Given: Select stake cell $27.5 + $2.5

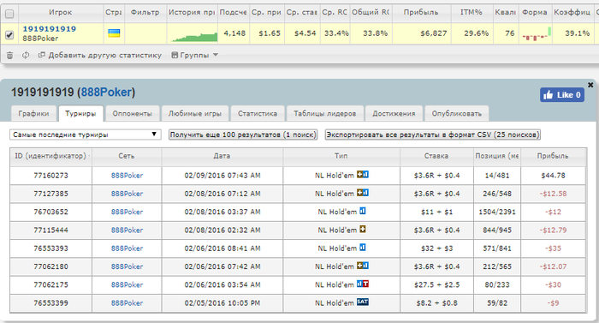Looking at the screenshot, I should point(436,284).
